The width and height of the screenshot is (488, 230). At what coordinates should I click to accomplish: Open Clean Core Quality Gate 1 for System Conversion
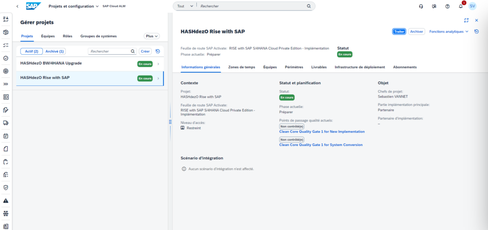321,144
